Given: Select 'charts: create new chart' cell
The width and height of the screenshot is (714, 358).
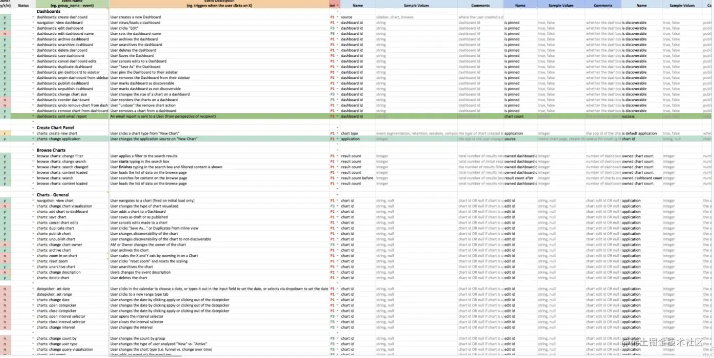Looking at the screenshot, I should click(x=72, y=133).
